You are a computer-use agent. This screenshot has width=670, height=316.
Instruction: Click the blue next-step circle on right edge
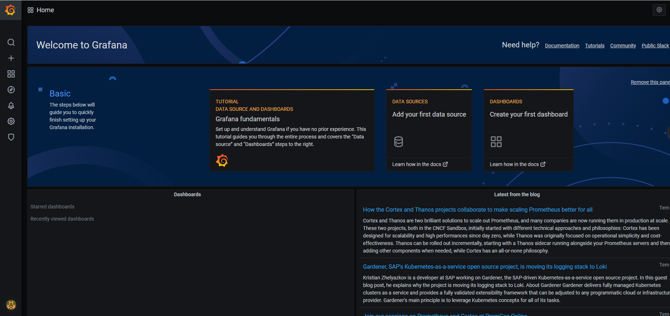(666, 101)
